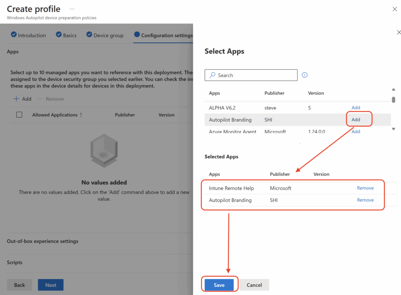The width and height of the screenshot is (401, 295).
Task: Cancel the Select Apps panel
Action: click(x=254, y=285)
